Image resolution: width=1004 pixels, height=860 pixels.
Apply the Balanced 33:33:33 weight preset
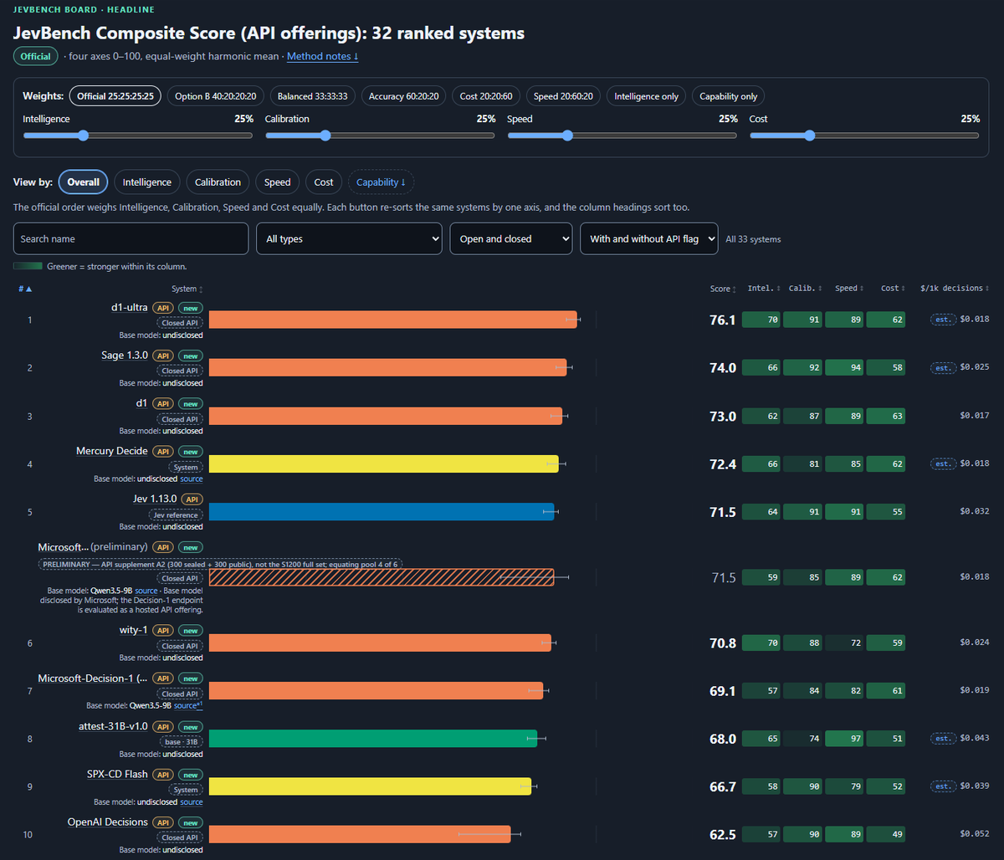point(313,96)
